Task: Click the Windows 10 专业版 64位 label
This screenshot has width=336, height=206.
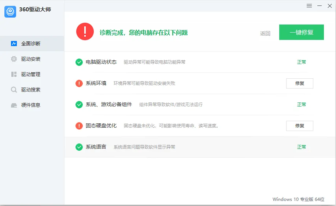Action: [x=298, y=199]
